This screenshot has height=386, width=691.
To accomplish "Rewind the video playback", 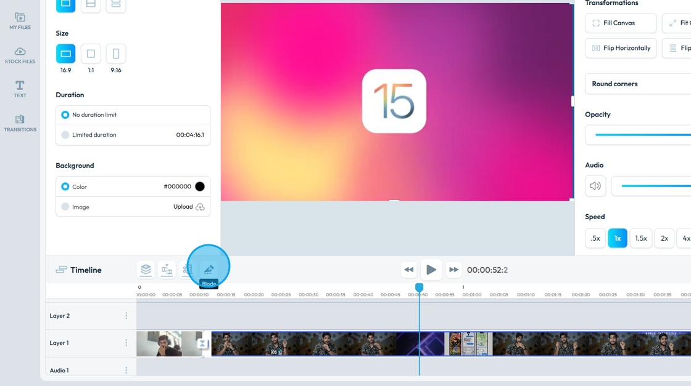I will pyautogui.click(x=409, y=270).
